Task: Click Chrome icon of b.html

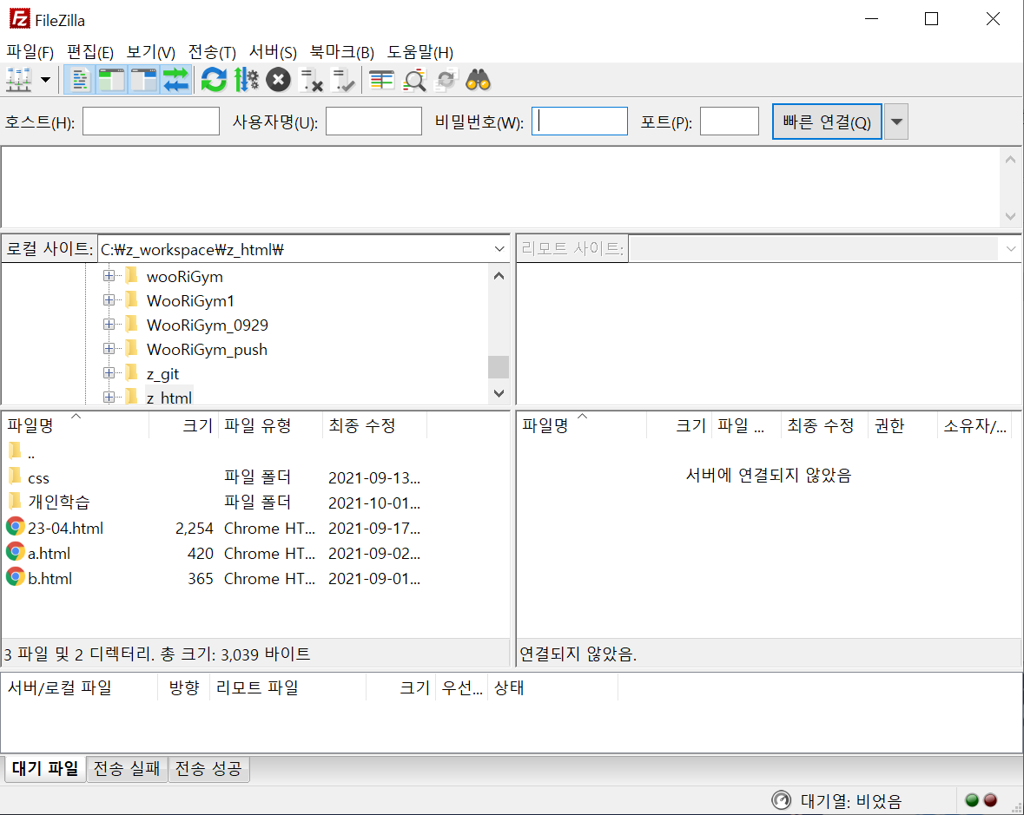Action: 15,577
